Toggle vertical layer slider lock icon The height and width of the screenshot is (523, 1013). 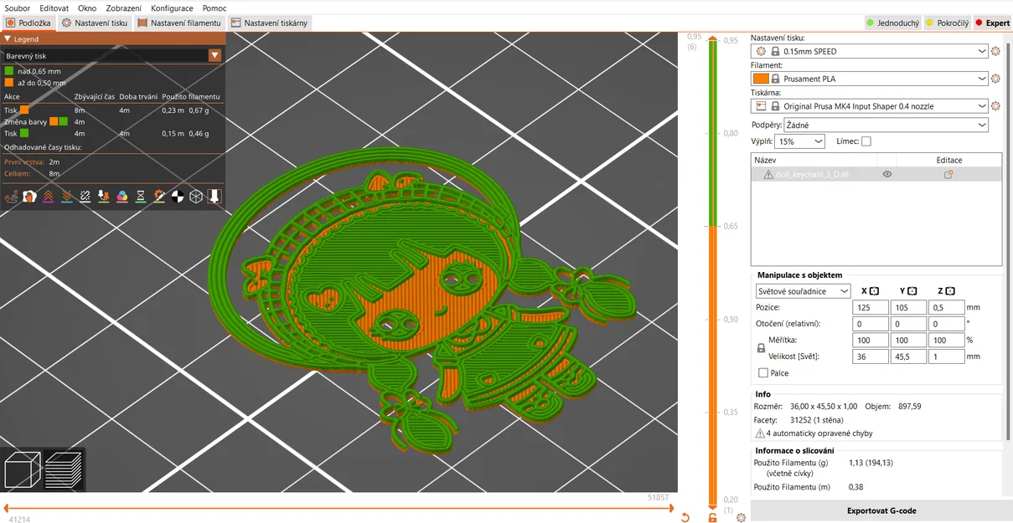tap(713, 517)
